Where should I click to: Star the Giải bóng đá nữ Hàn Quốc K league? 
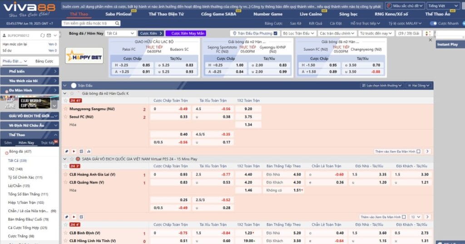72,93
